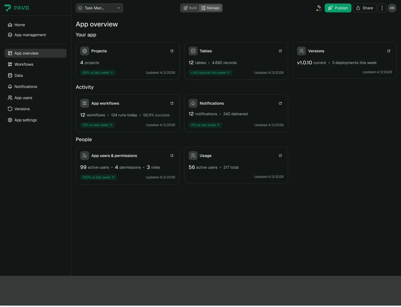Click the '65% vs last week' badge

pos(98,73)
